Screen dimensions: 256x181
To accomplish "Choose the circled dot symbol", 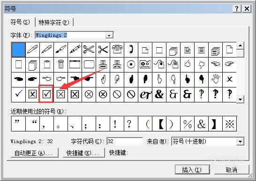I will click(131, 64).
